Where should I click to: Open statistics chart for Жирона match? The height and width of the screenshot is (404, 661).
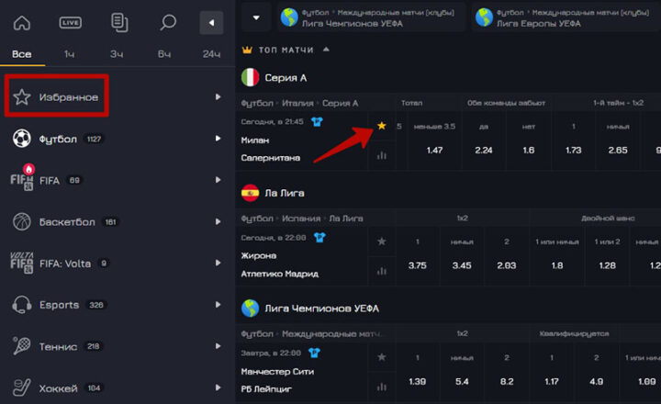tap(382, 271)
